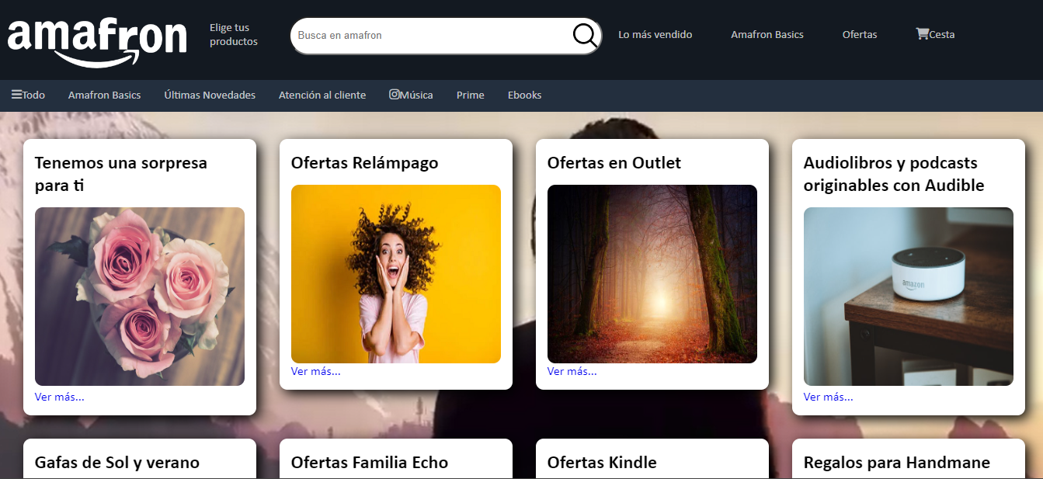Image resolution: width=1043 pixels, height=479 pixels.
Task: Go to Amafron Basics in top header
Action: click(767, 35)
